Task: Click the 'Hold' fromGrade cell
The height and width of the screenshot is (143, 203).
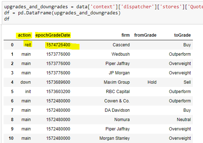Action: pyautogui.click(x=152, y=82)
